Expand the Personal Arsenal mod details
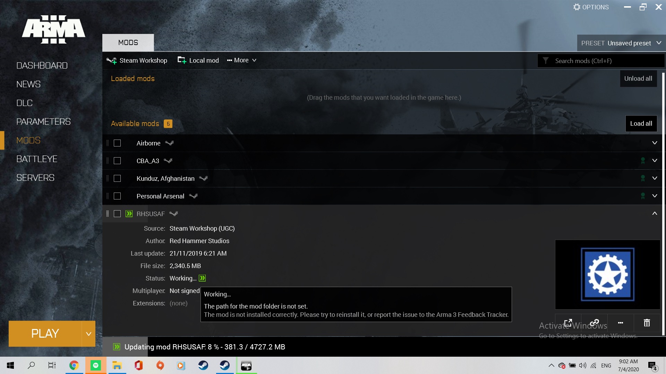Image resolution: width=666 pixels, height=374 pixels. click(x=655, y=196)
